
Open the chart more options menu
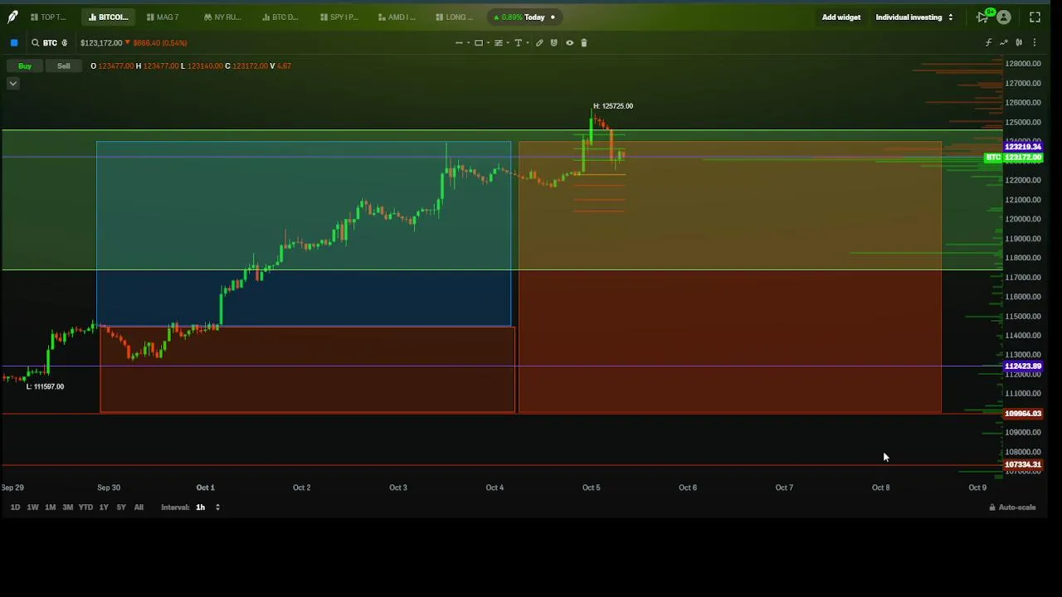point(1034,42)
